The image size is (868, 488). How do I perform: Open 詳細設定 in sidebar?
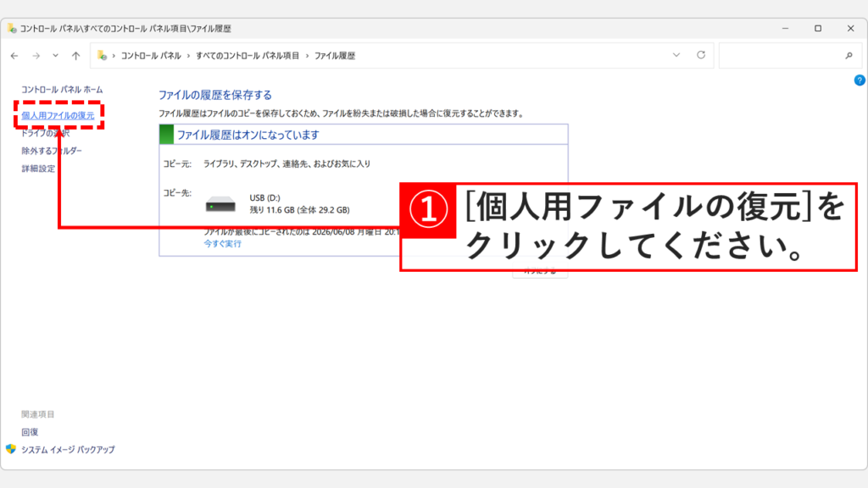(38, 169)
